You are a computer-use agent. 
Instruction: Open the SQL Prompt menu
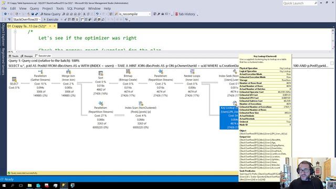pyautogui.click(x=76, y=8)
